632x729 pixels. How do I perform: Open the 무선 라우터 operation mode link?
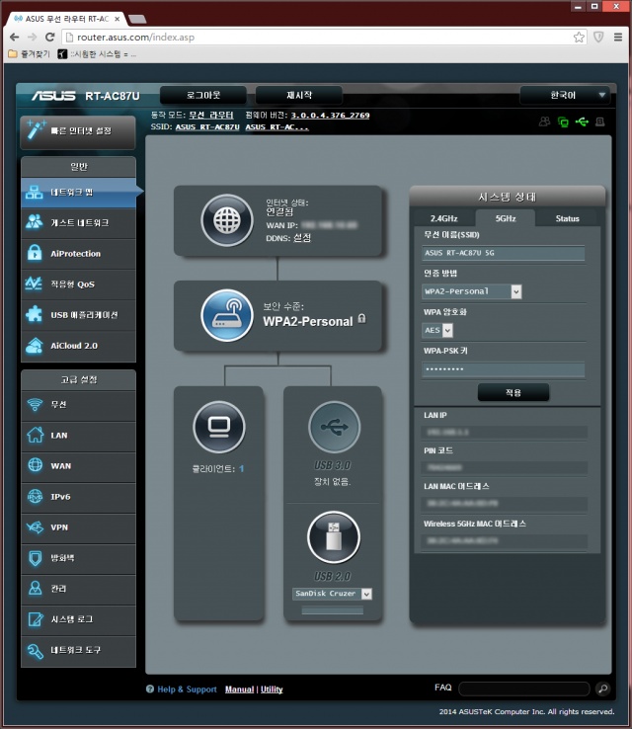[x=211, y=116]
